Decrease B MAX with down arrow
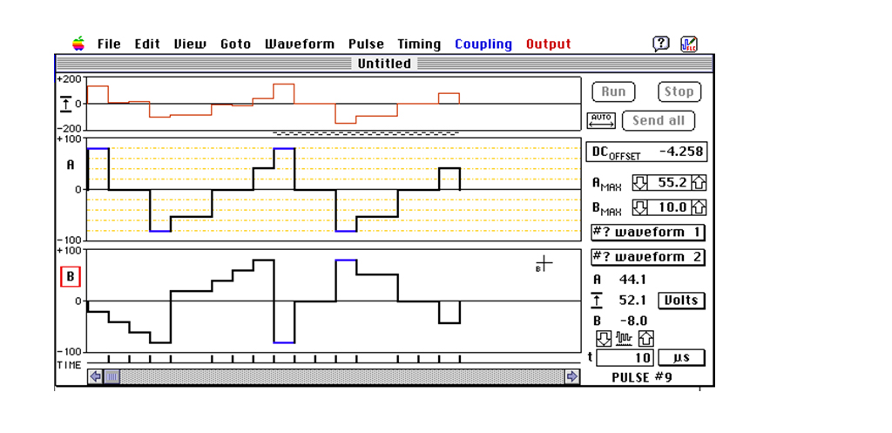The image size is (892, 433). pos(640,207)
